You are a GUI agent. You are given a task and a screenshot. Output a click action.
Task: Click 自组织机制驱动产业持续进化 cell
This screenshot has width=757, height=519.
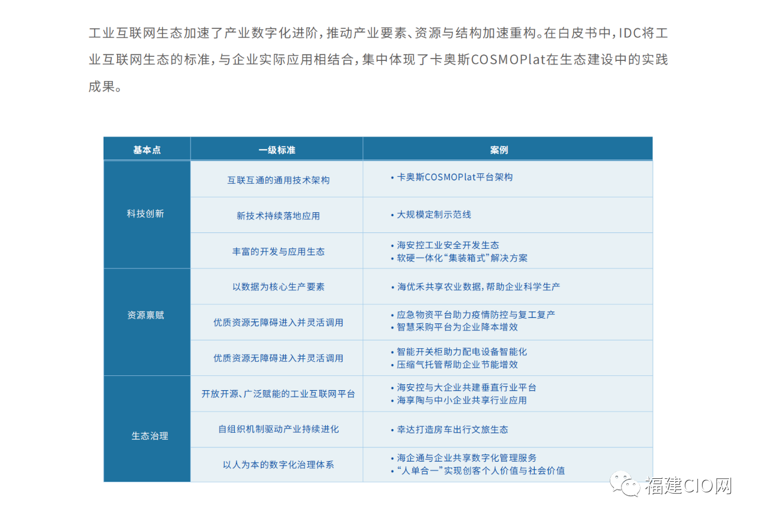(277, 429)
